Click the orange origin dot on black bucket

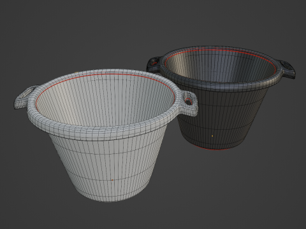point(212,136)
